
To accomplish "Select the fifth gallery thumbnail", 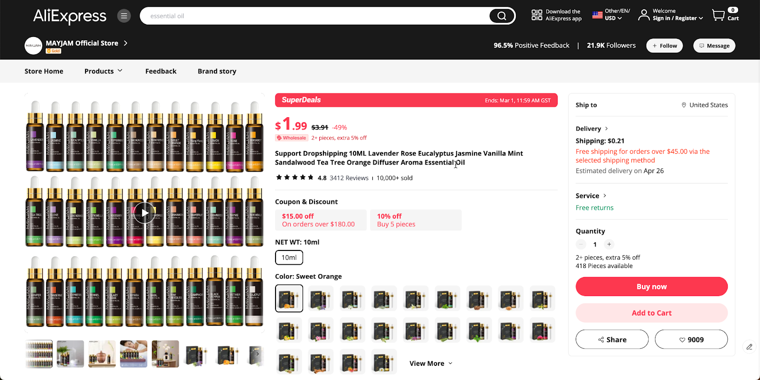I will 165,354.
